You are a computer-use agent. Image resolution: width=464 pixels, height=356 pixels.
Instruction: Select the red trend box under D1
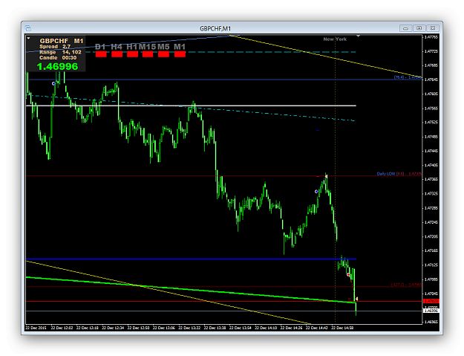point(101,54)
